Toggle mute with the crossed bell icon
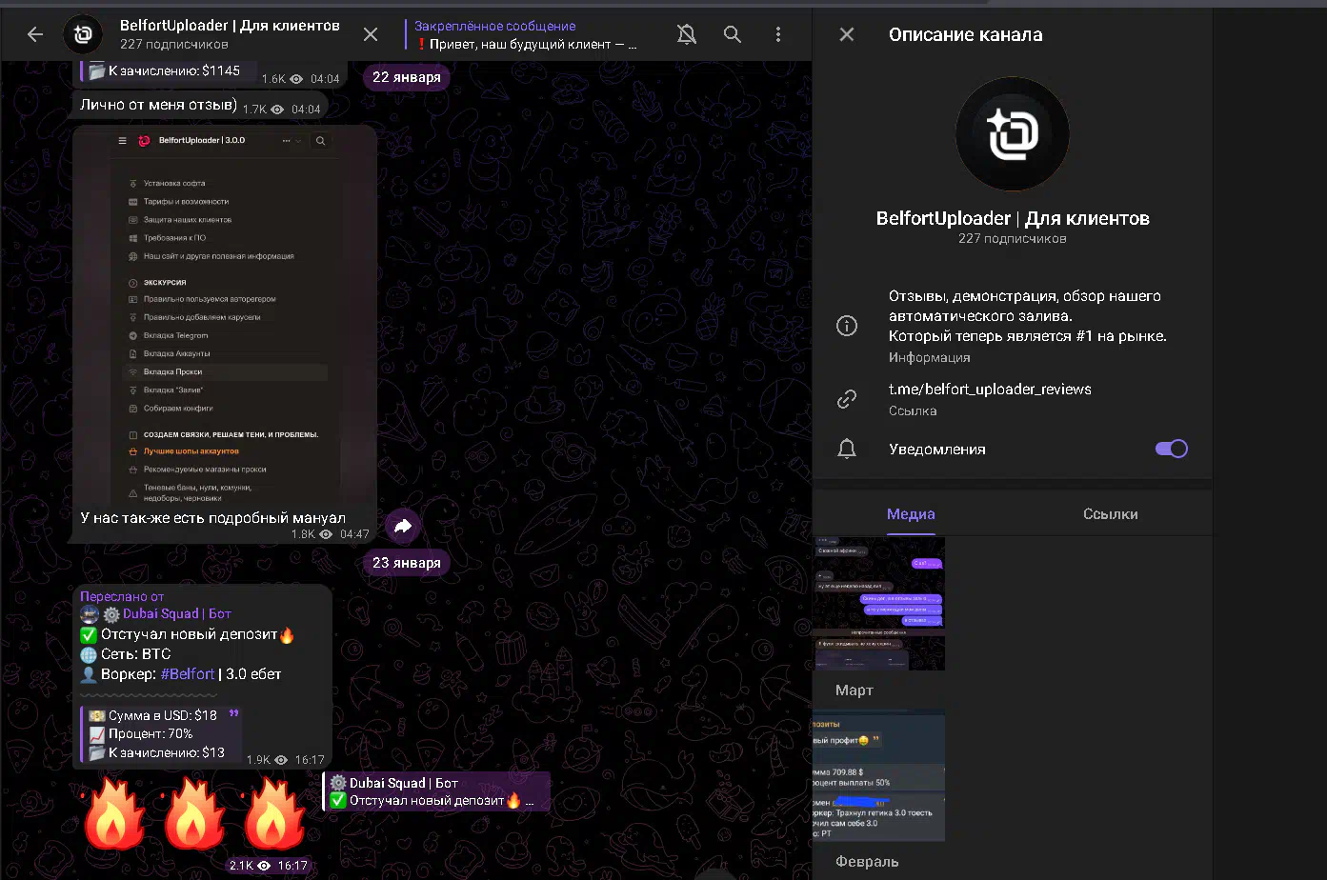1327x880 pixels. tap(686, 34)
